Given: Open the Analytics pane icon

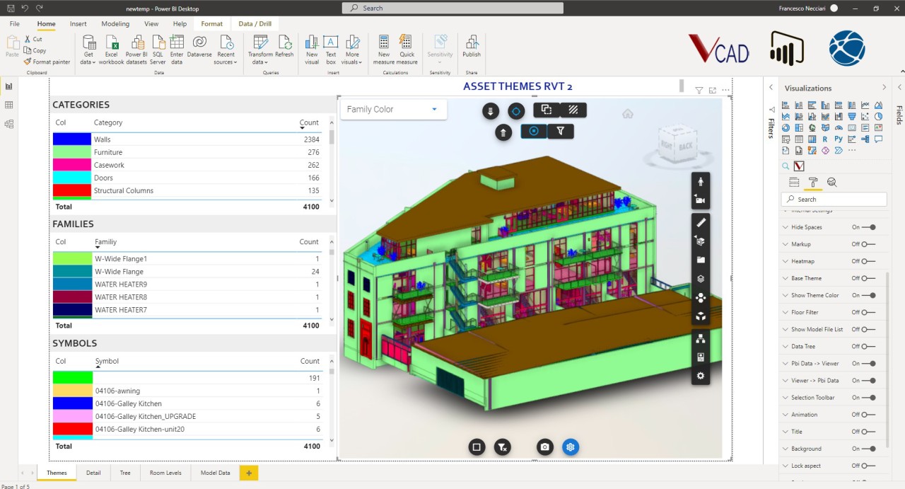Looking at the screenshot, I should (x=831, y=183).
